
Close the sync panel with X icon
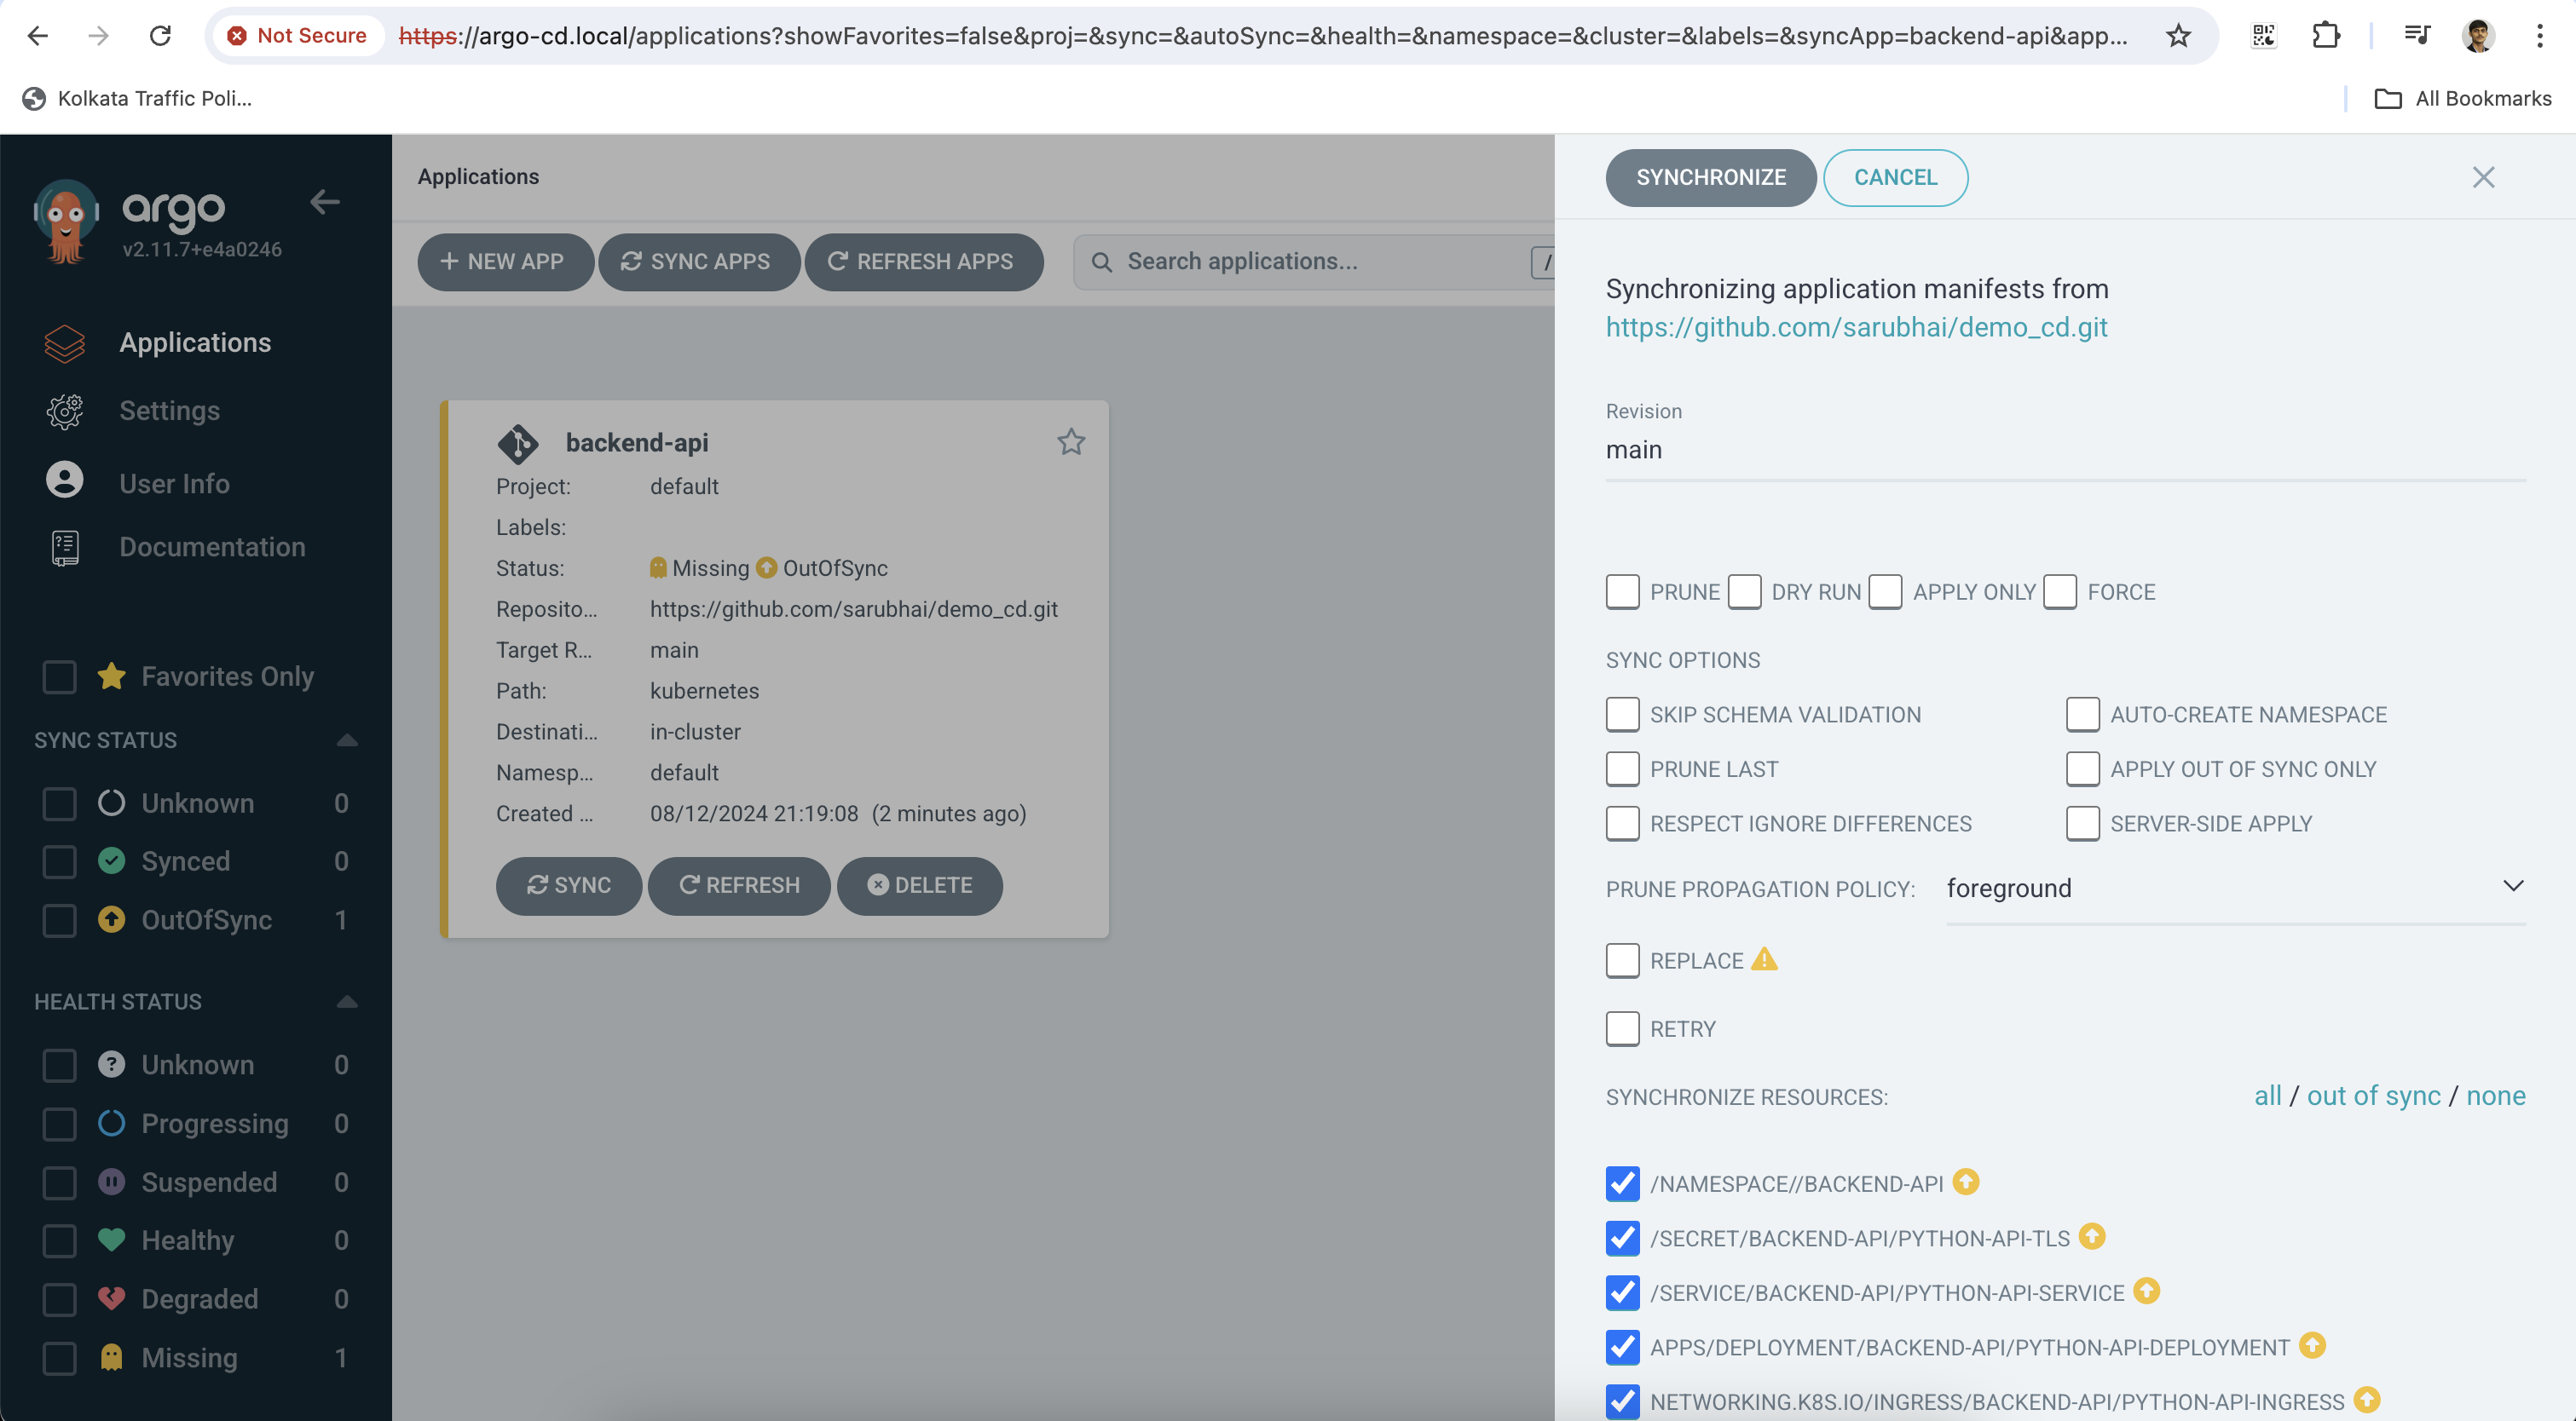pos(2483,178)
